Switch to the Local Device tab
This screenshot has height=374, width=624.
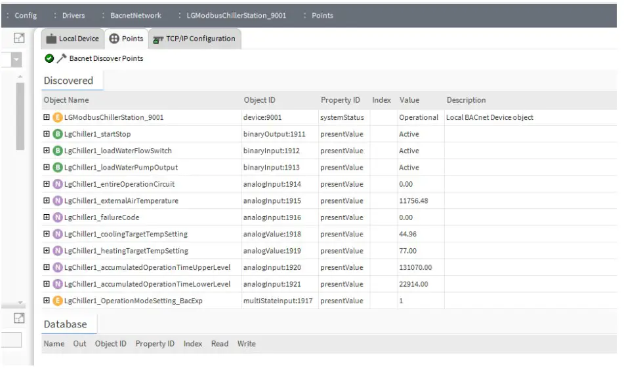click(x=72, y=39)
